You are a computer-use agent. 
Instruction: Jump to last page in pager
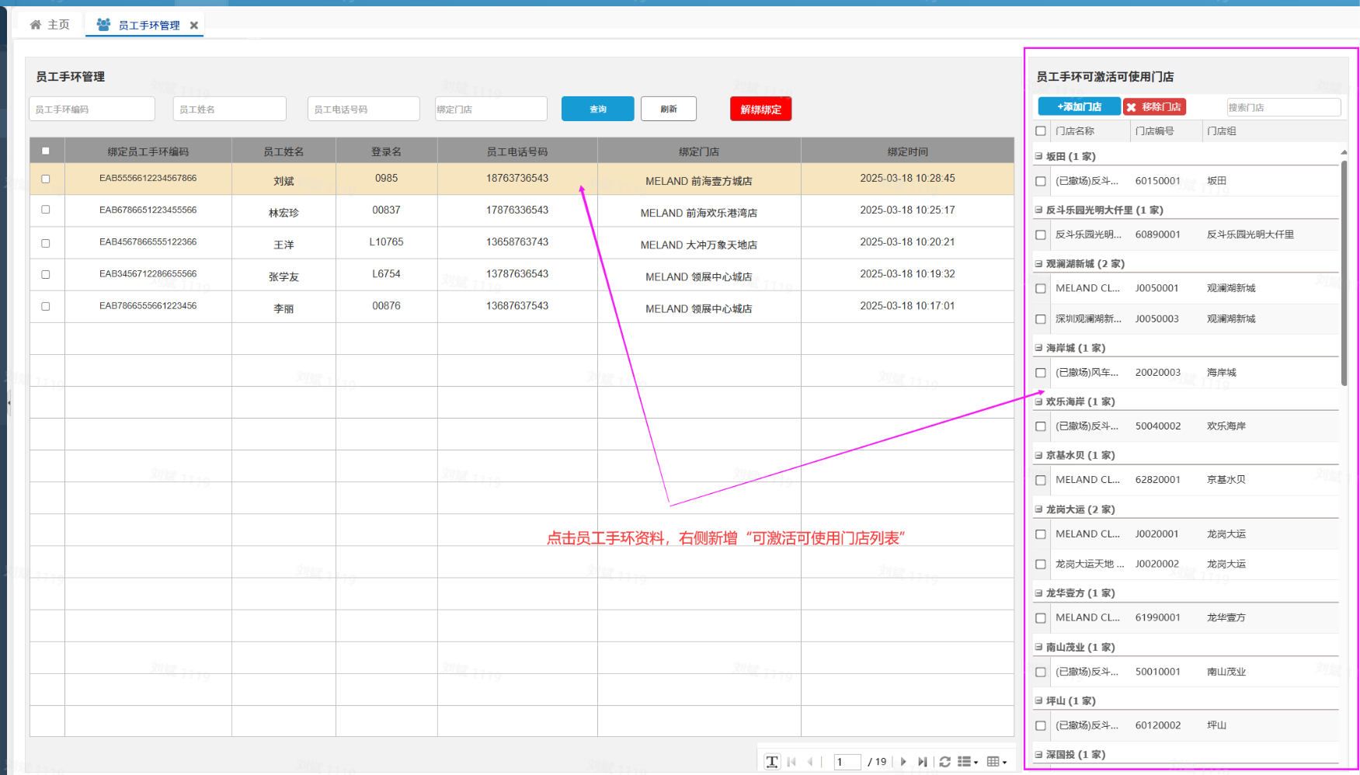point(922,762)
